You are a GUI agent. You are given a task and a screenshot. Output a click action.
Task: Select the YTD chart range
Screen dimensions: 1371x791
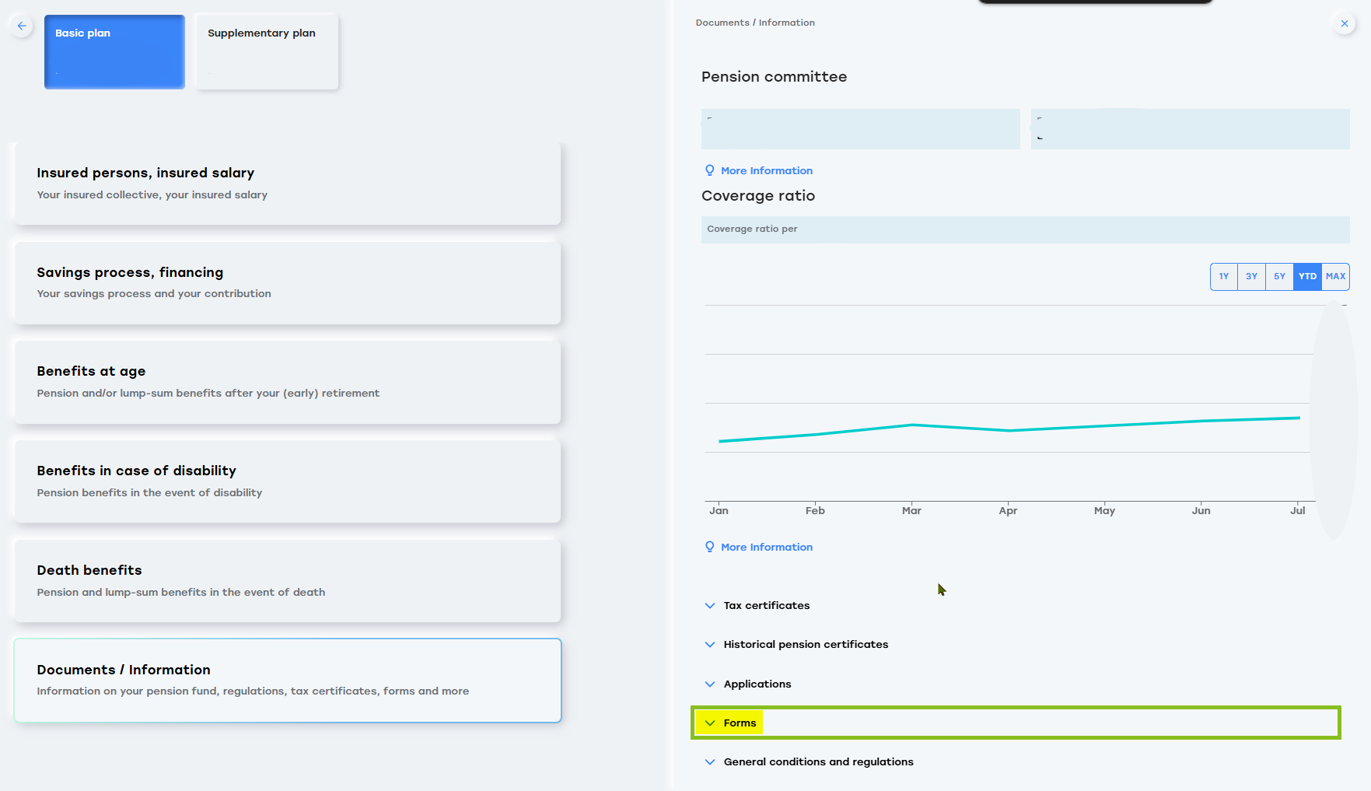point(1307,276)
